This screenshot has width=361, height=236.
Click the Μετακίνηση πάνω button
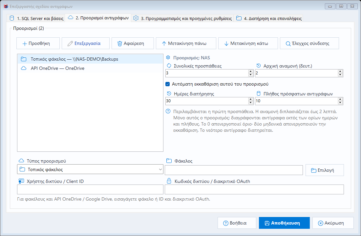pyautogui.click(x=186, y=44)
